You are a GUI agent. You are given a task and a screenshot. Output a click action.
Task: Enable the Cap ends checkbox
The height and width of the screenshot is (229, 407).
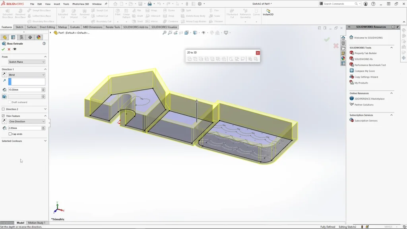tap(10, 134)
